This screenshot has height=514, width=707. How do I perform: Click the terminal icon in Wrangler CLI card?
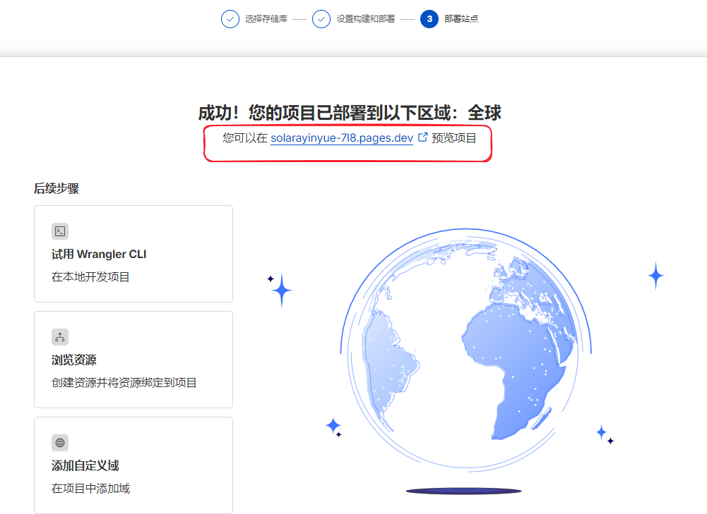pyautogui.click(x=60, y=231)
